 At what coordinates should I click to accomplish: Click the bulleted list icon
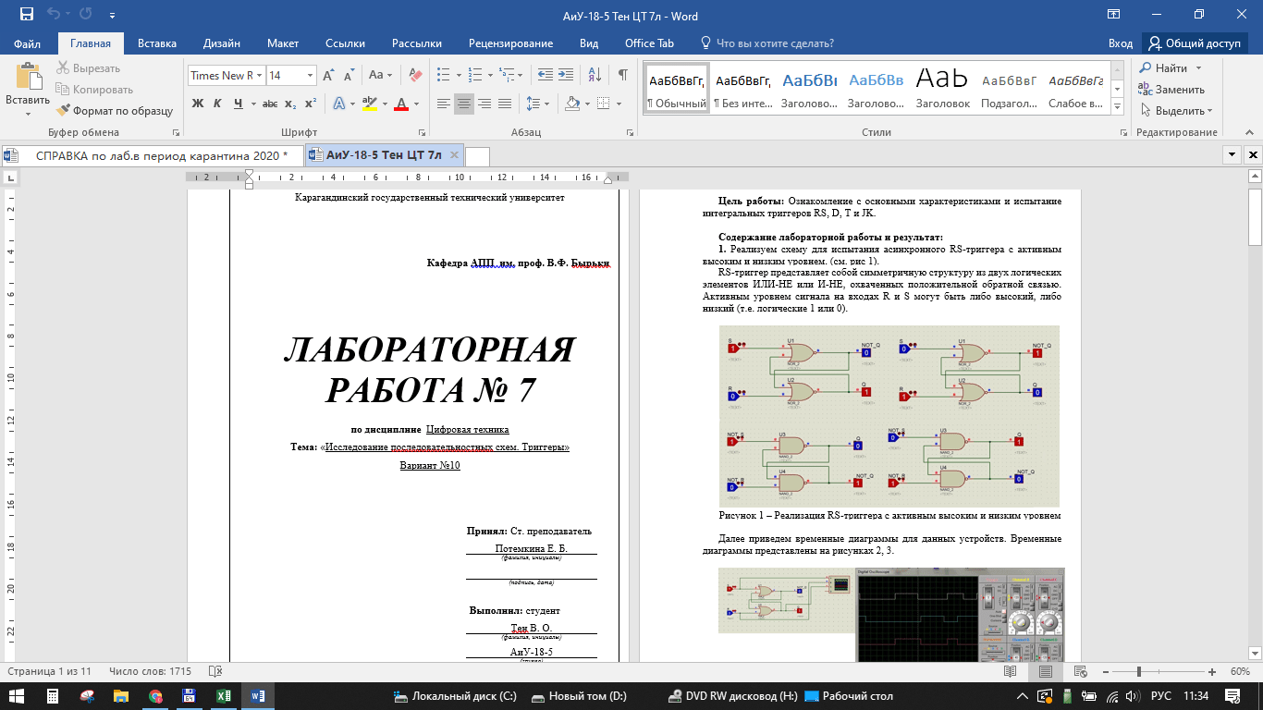tap(443, 76)
